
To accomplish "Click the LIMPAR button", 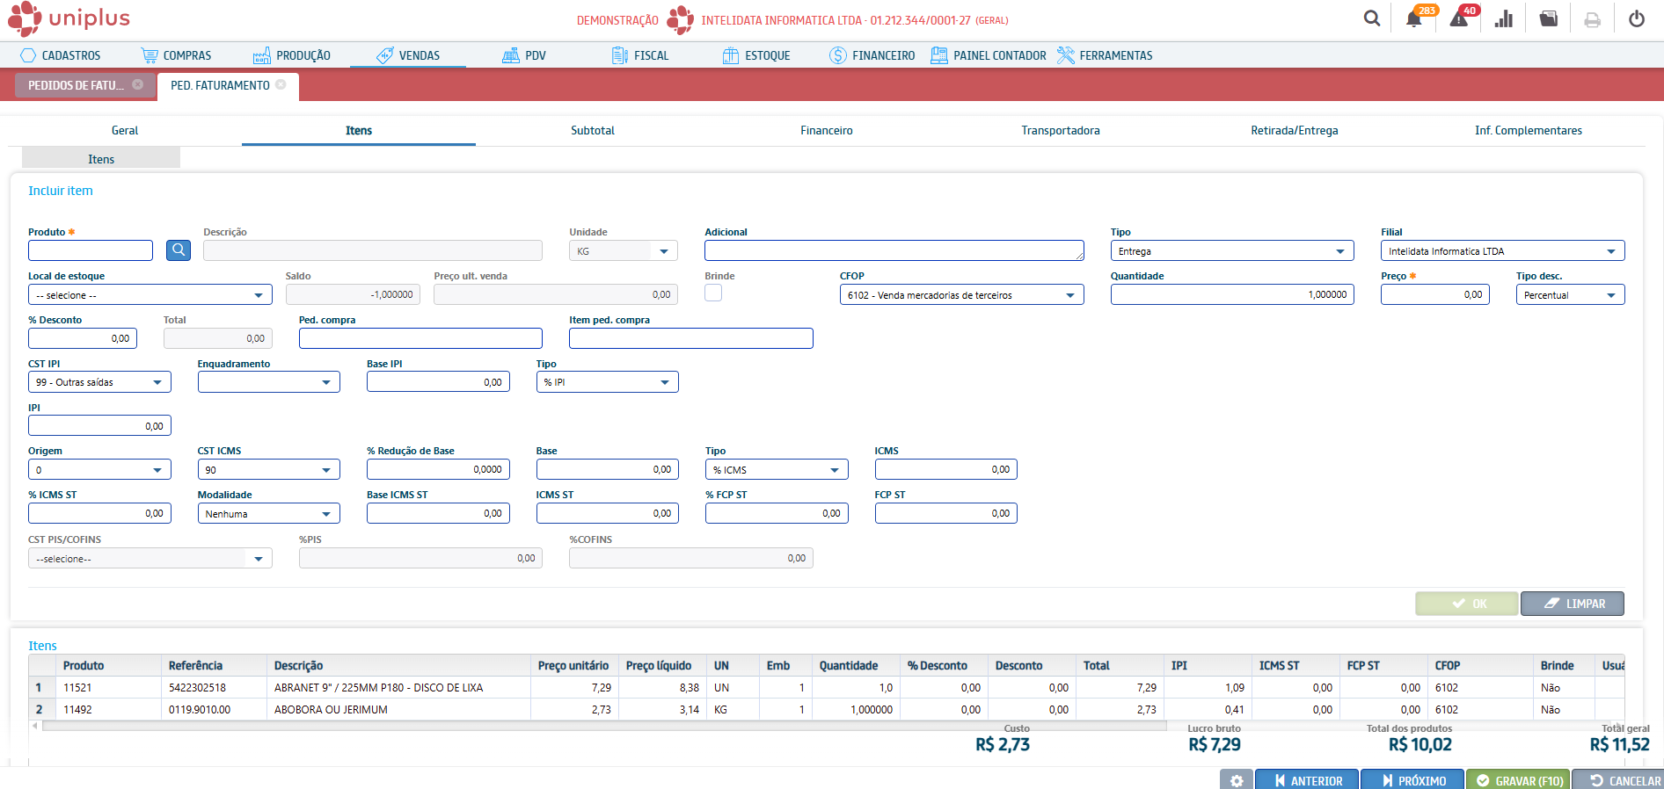I will point(1572,604).
